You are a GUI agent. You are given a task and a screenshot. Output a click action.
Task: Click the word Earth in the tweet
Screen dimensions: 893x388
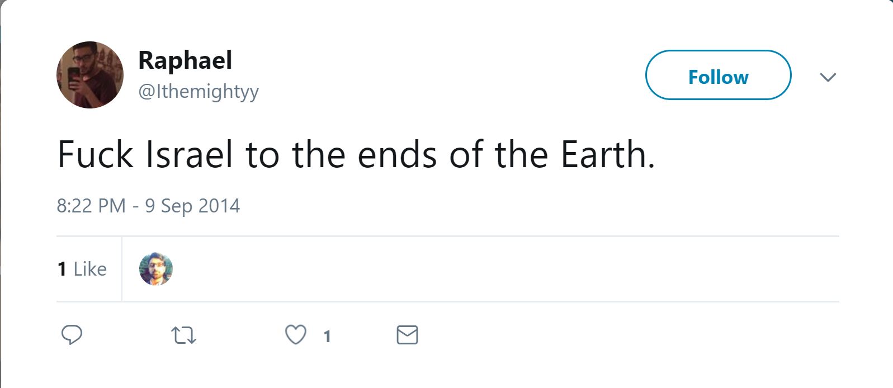point(604,155)
